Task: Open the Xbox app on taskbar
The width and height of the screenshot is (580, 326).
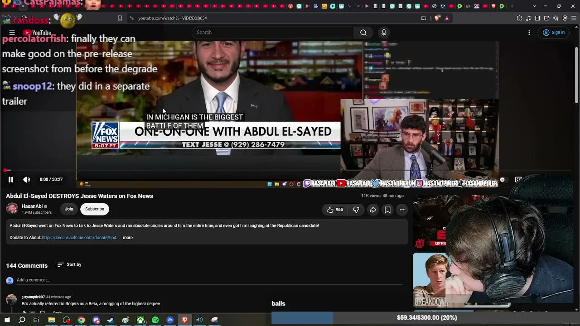Action: (x=141, y=320)
